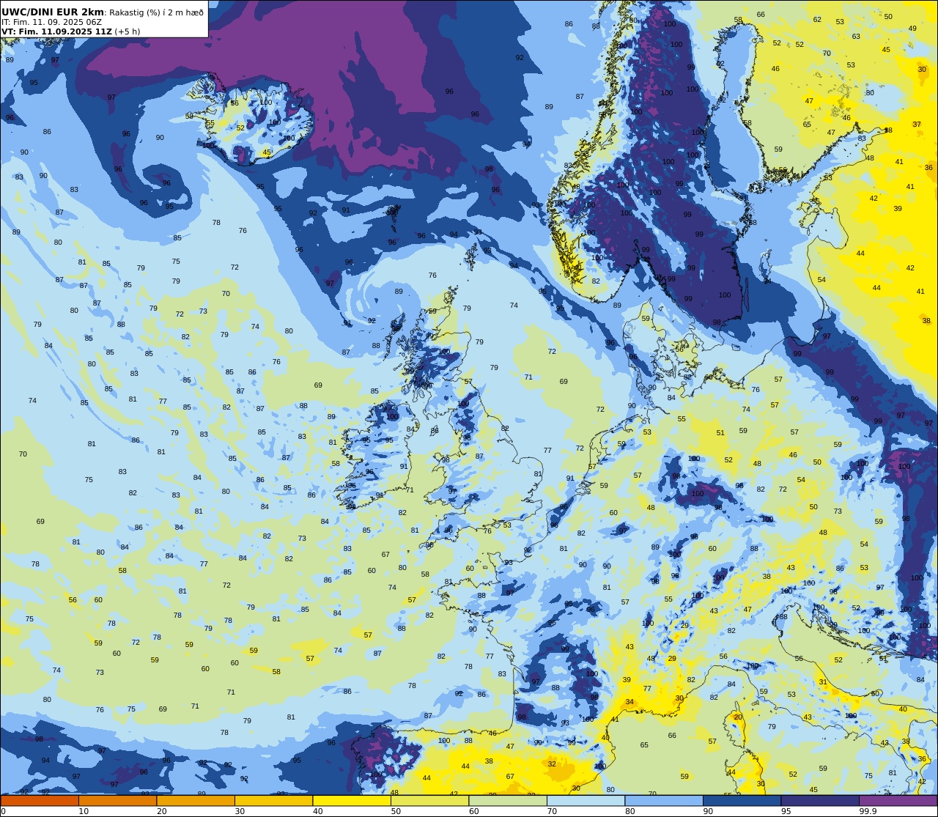Click the legend tick label '60'
The image size is (938, 817).
(474, 811)
